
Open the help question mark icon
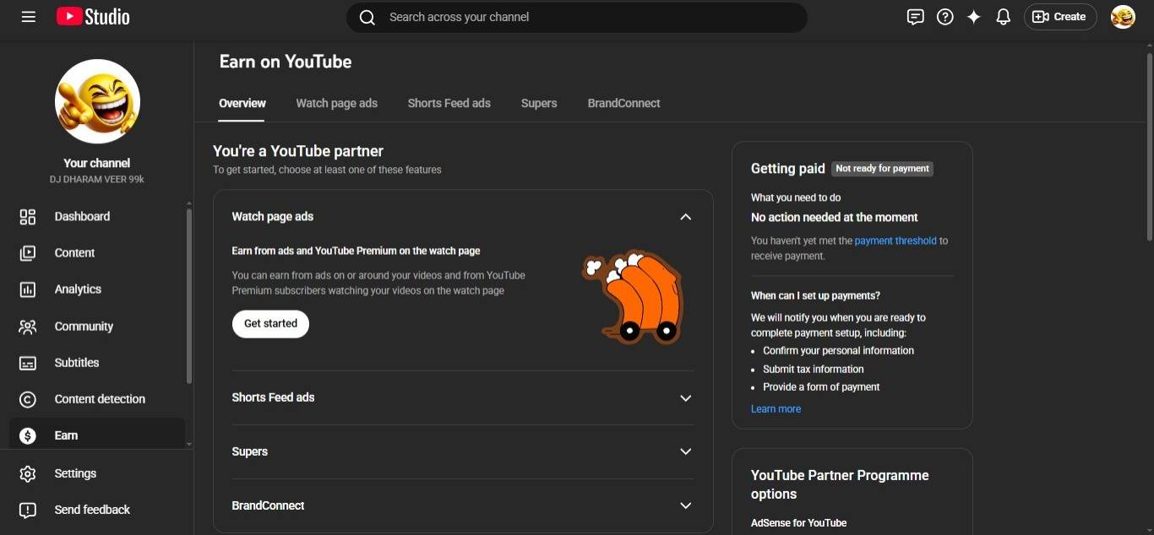point(945,17)
